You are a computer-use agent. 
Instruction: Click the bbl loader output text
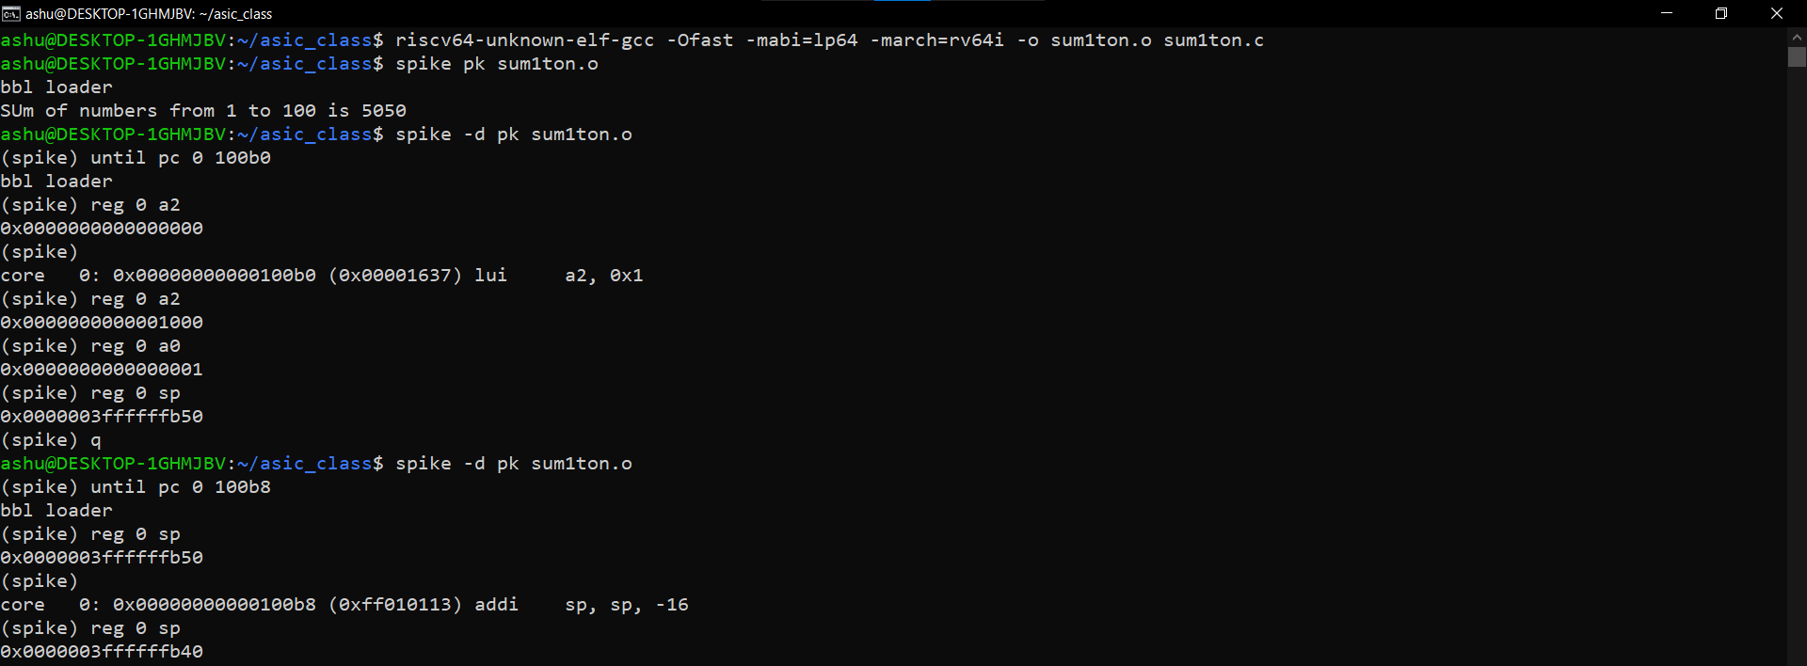point(56,87)
